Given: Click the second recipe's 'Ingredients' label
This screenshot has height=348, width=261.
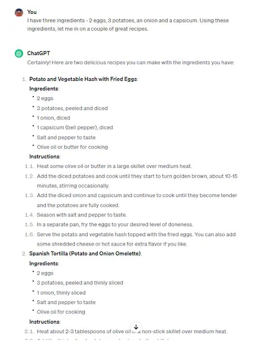Looking at the screenshot, I should click(43, 264).
